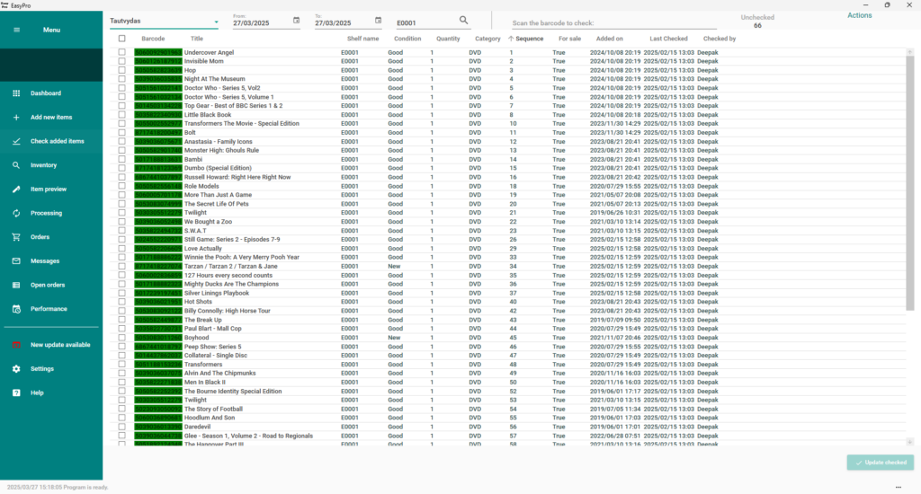Click the ellipsis icon in status bar

[899, 487]
